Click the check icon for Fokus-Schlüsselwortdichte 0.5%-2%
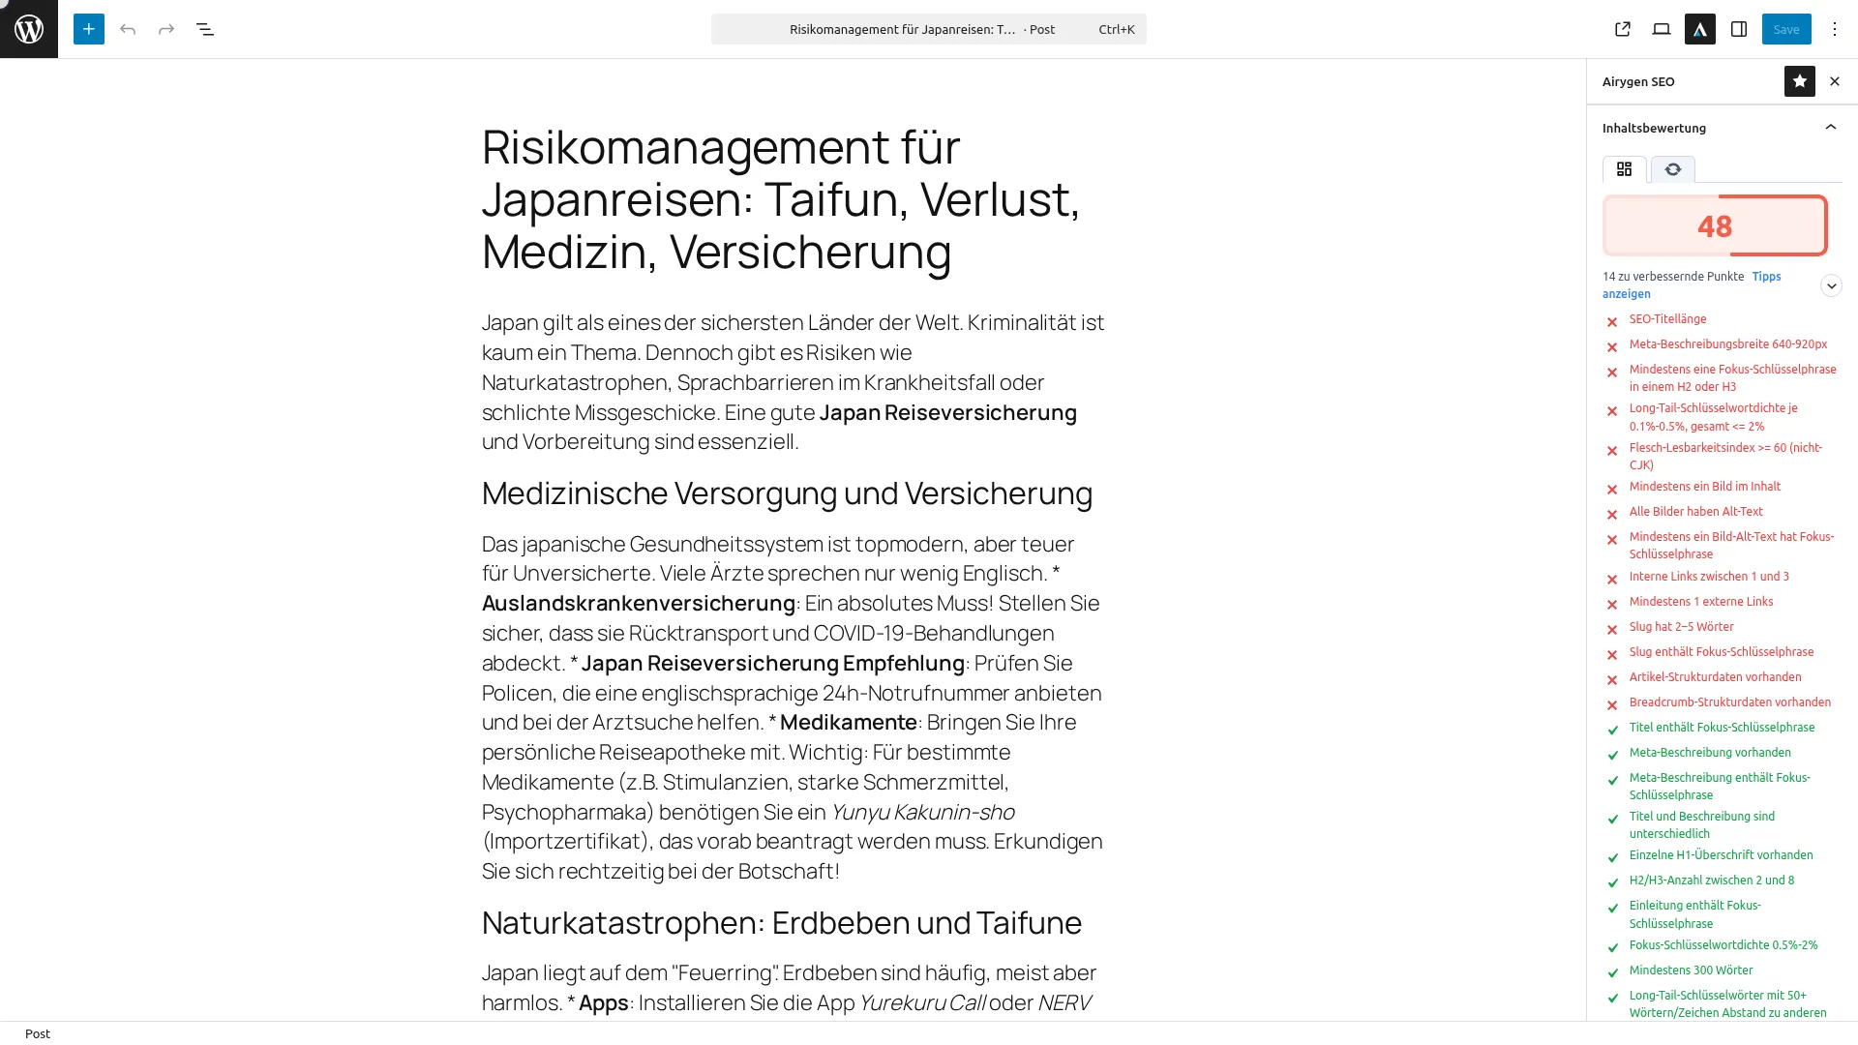Screen dimensions: 1858x1045 pyautogui.click(x=1612, y=948)
